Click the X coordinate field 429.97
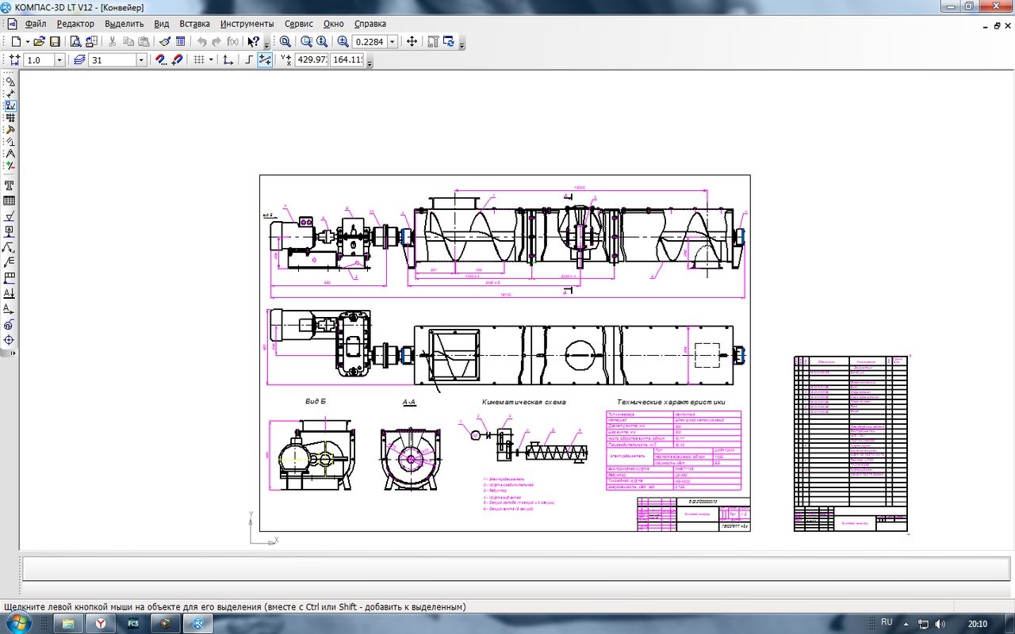Screen dimensions: 1015x634 click(312, 60)
